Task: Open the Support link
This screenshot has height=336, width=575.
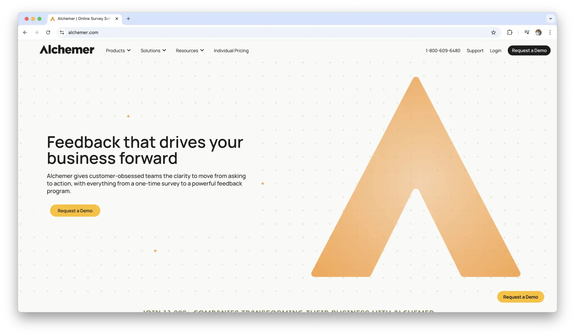Action: click(475, 51)
